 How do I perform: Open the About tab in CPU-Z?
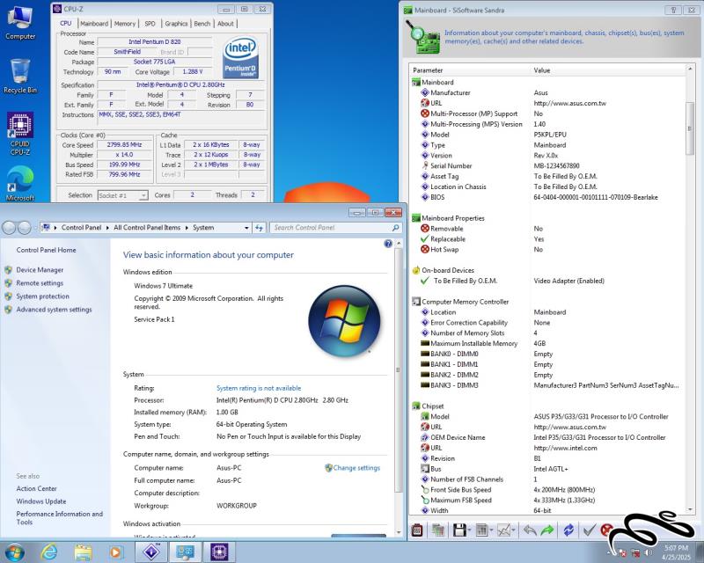point(225,24)
